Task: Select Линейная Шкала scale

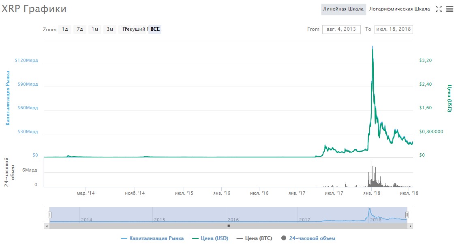Action: coord(343,9)
